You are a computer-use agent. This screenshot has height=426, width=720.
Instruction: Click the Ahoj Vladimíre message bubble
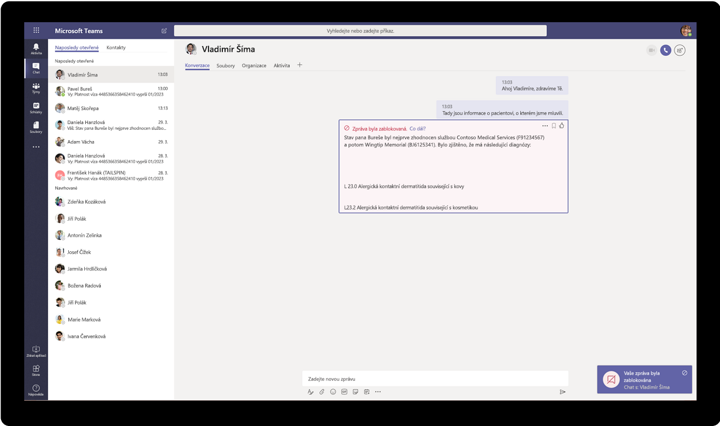pyautogui.click(x=532, y=85)
